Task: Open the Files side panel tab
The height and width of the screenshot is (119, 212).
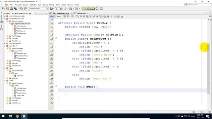Action: pos(1,27)
